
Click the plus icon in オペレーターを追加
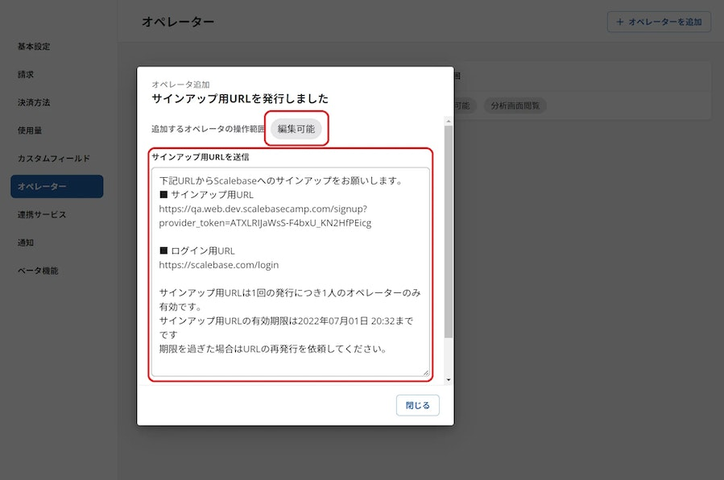pos(619,23)
